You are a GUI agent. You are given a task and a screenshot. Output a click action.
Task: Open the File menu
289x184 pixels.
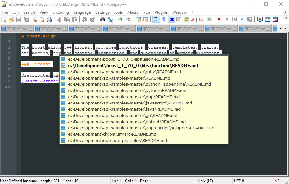pos(5,12)
